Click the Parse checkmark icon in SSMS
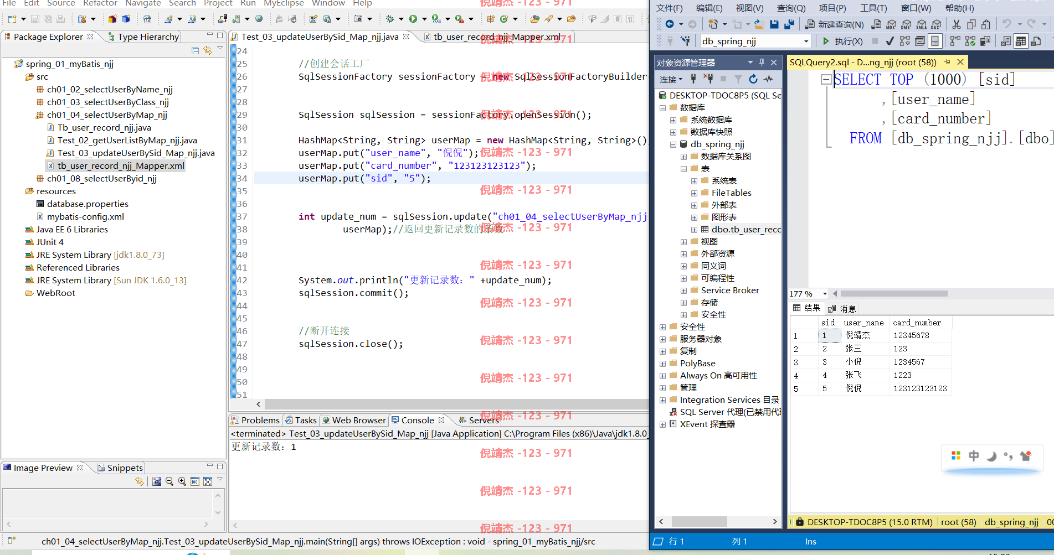 (890, 41)
